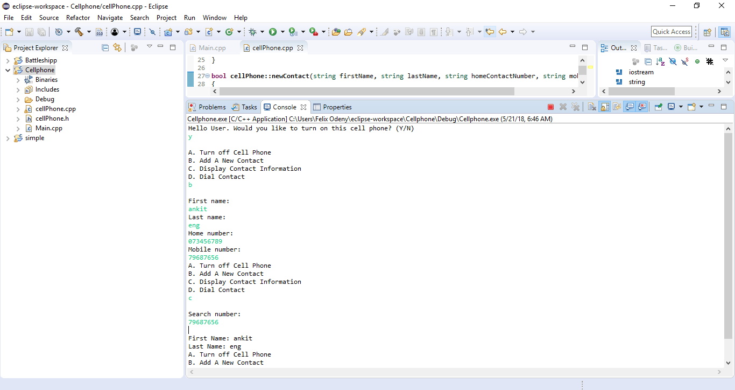Click the Search flashlight toolbar icon
735x390 pixels.
362,32
